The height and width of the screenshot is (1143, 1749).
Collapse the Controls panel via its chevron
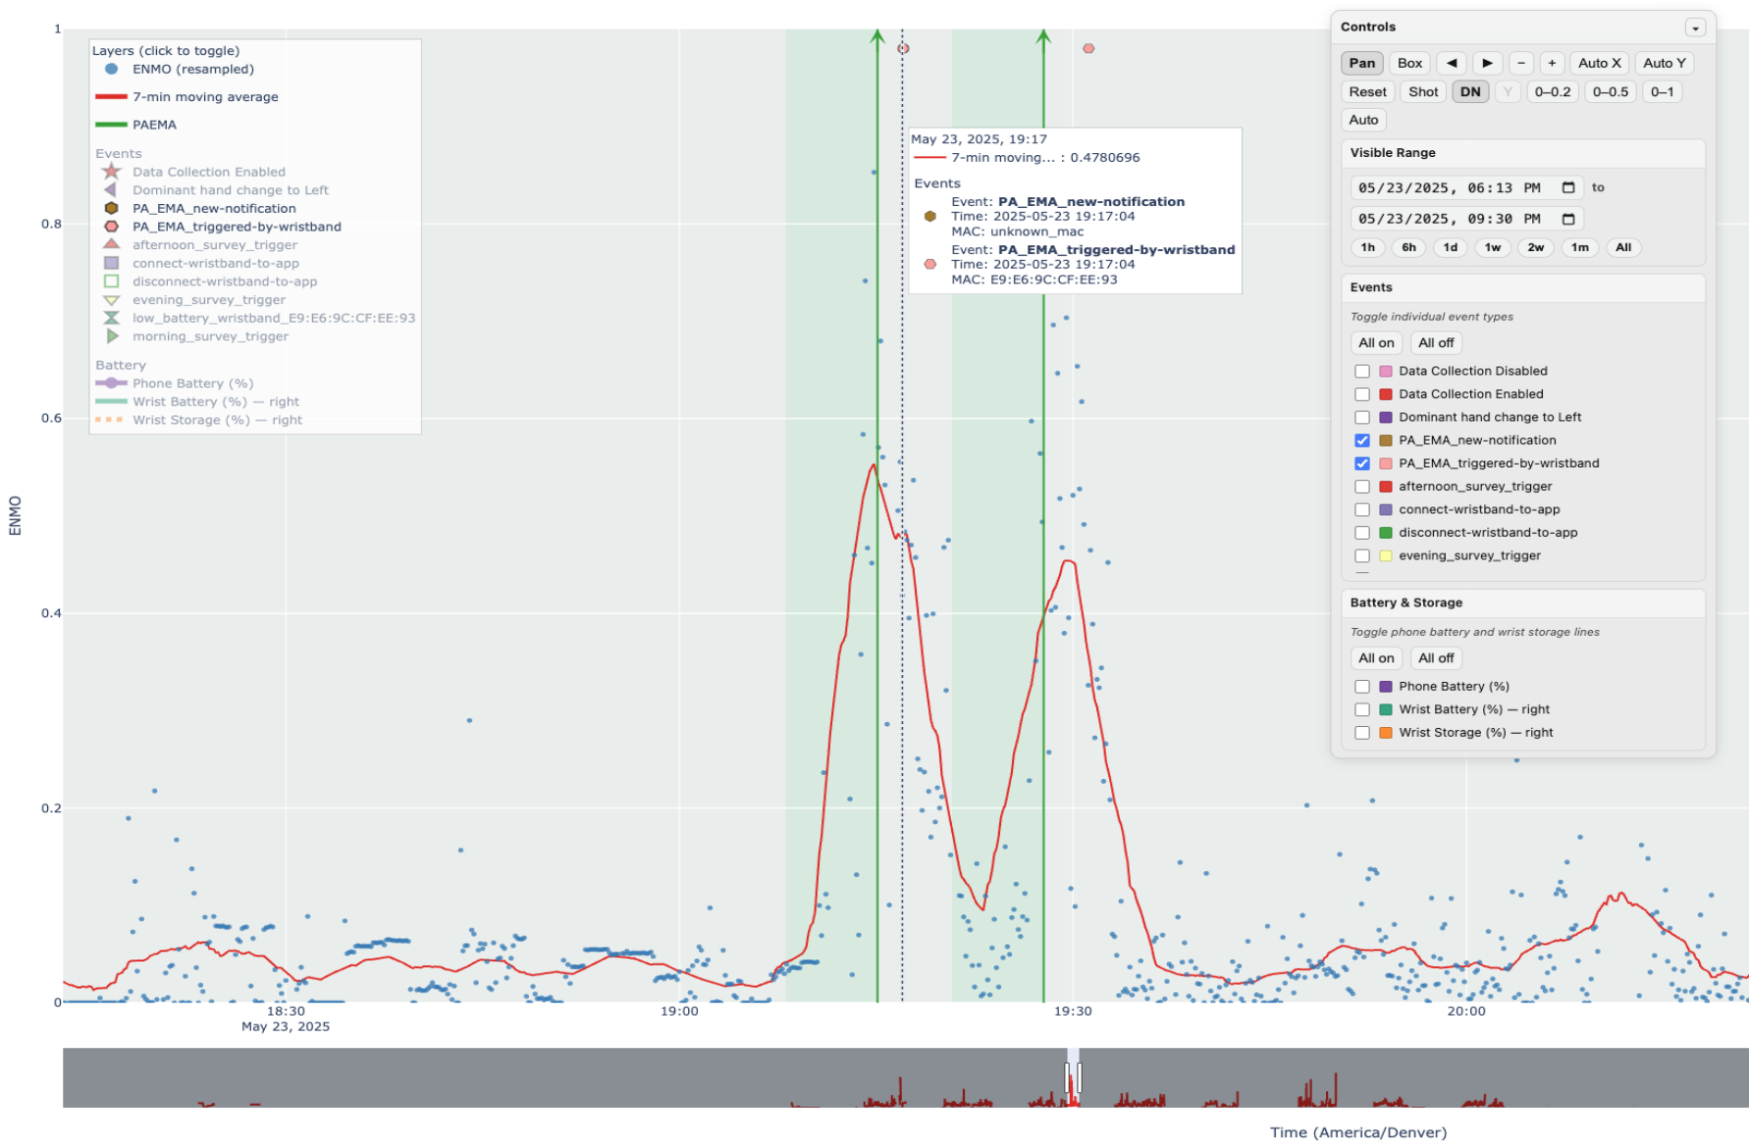pyautogui.click(x=1697, y=26)
